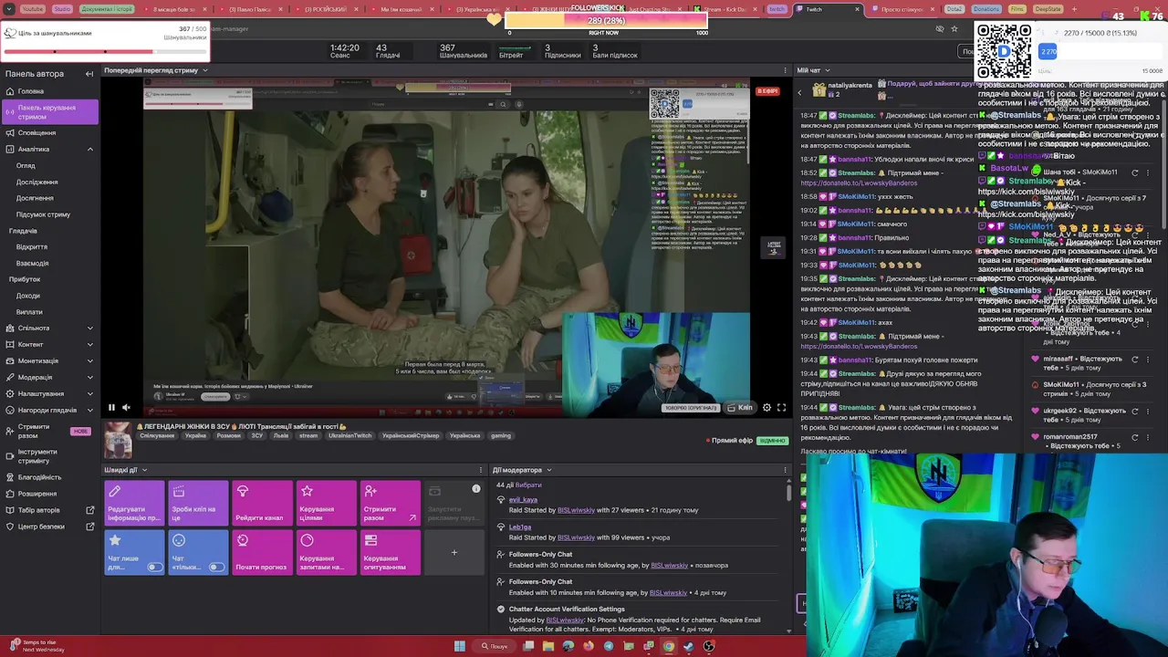Viewport: 1168px width, 657px height.
Task: Pause the stream preview
Action: click(x=111, y=408)
